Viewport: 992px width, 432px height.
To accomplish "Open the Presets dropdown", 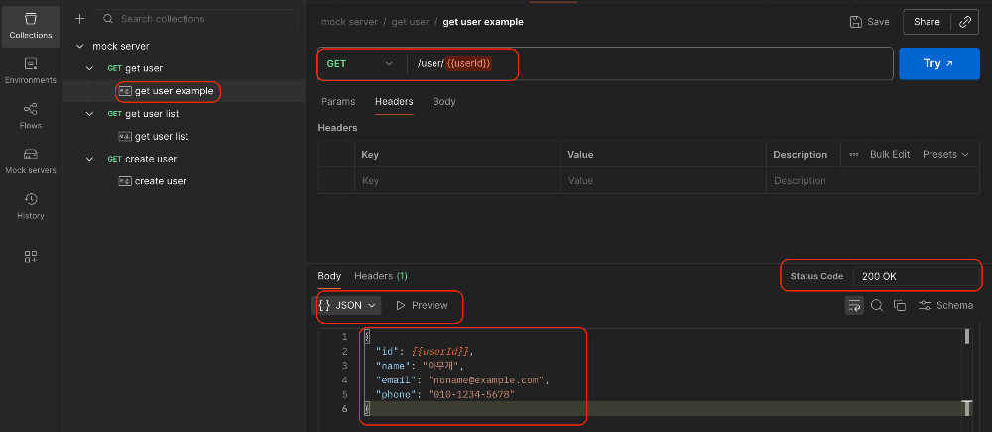I will [945, 155].
